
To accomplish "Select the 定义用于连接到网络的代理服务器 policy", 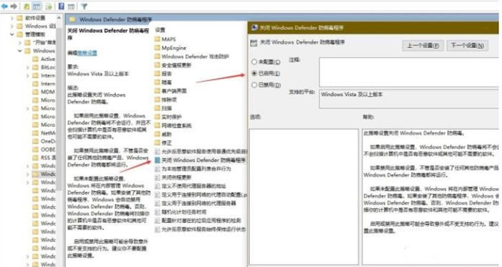I will click(196, 203).
